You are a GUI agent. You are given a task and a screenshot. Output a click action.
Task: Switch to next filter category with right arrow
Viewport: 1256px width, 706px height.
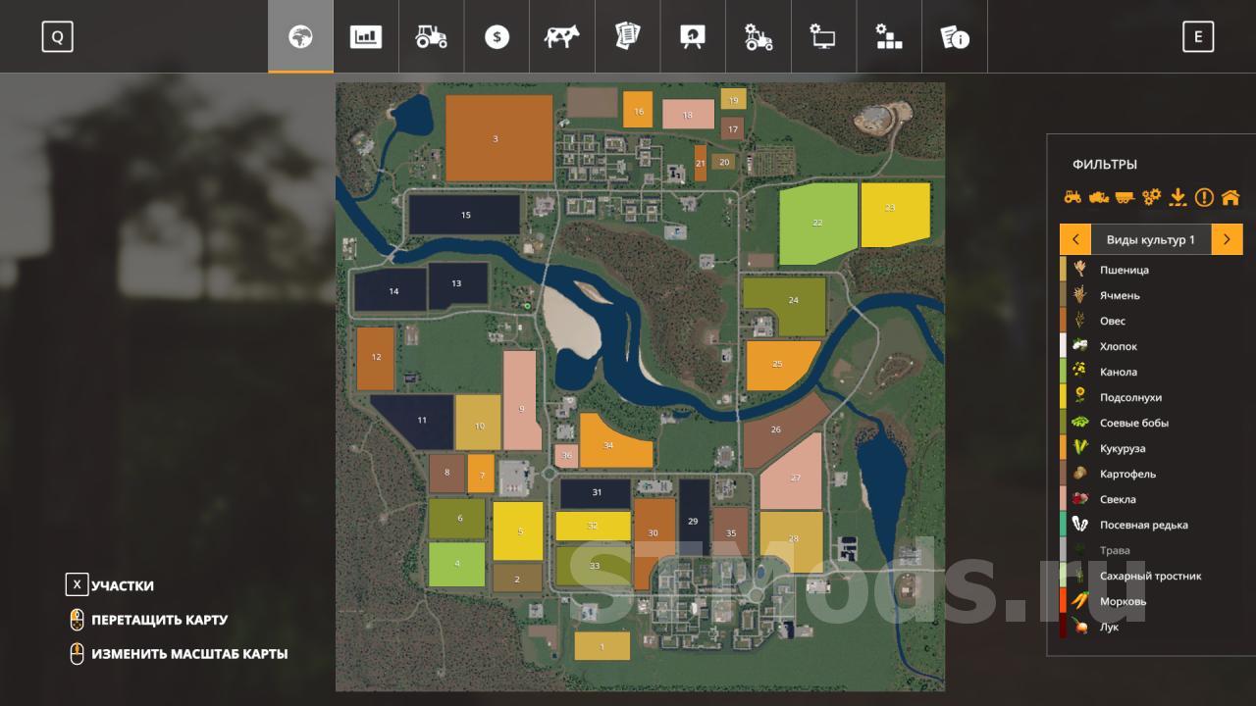coord(1228,239)
